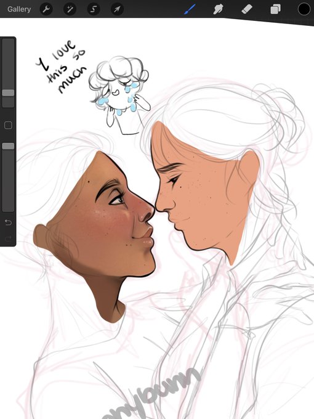Activate the Transform arrow tool

tap(117, 9)
